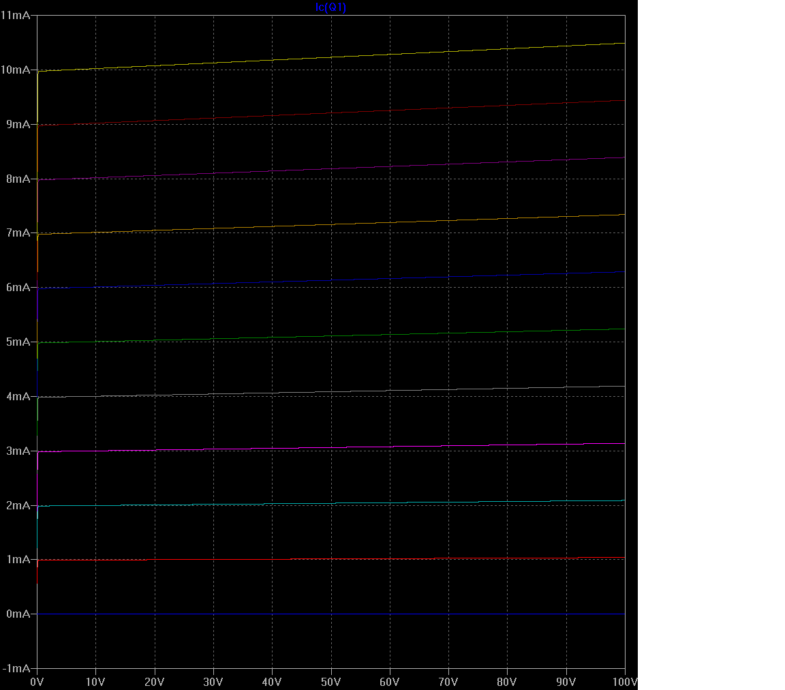Click the 20V horizontal axis label
The image size is (785, 690).
pos(154,682)
